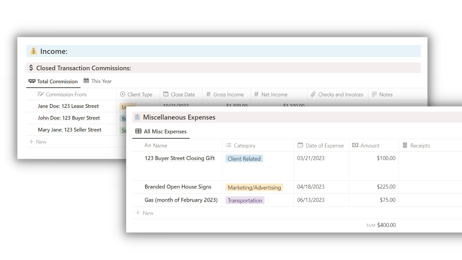Open the Notes column options
This screenshot has height=260, width=462.
pyautogui.click(x=382, y=94)
